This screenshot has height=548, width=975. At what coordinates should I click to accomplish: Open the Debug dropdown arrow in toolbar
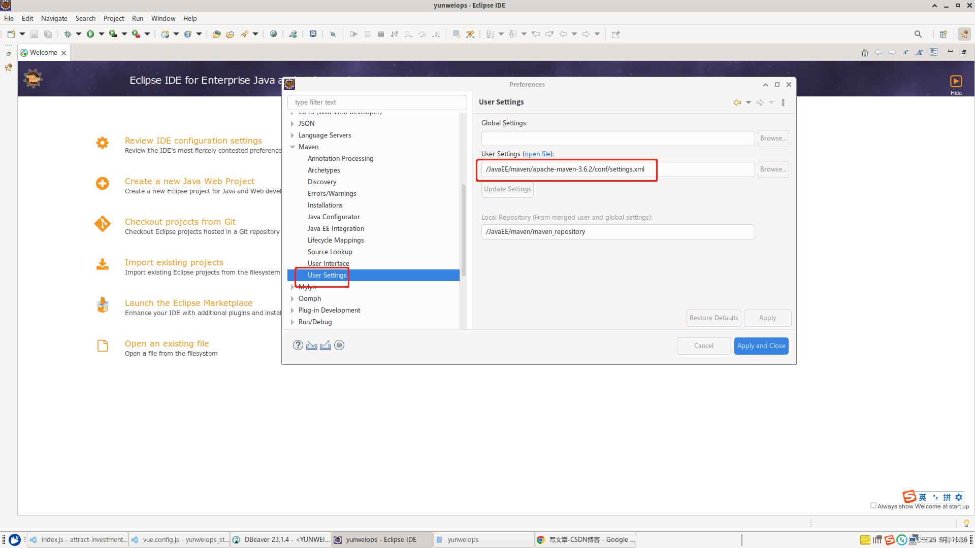[79, 34]
